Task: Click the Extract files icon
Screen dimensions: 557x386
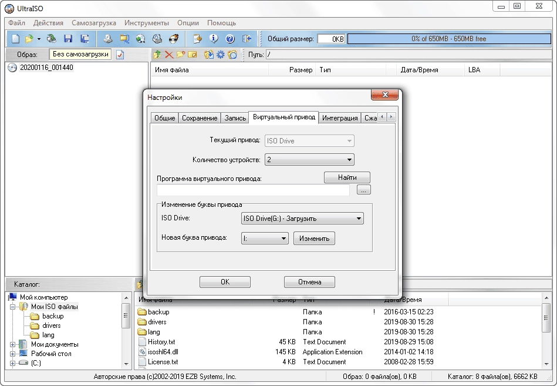Action: tap(209, 55)
